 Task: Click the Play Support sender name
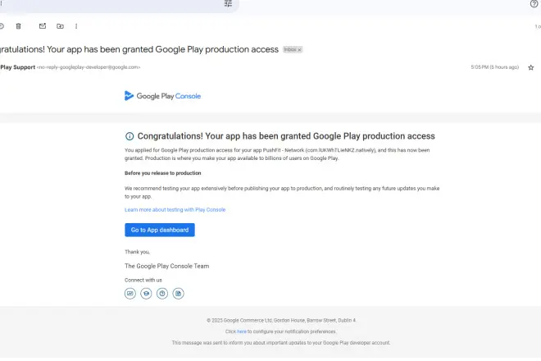tap(16, 67)
